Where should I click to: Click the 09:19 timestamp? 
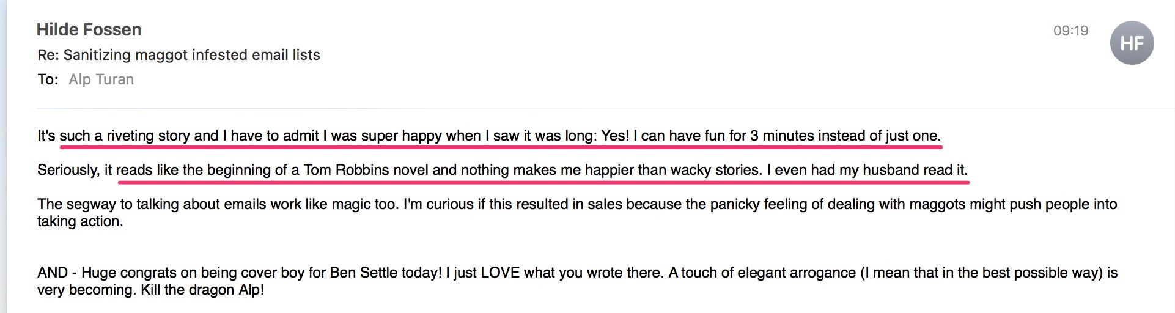(1070, 31)
